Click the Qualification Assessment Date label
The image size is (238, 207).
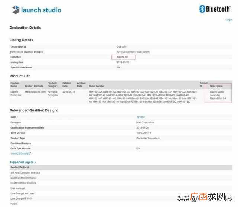coord(27,128)
